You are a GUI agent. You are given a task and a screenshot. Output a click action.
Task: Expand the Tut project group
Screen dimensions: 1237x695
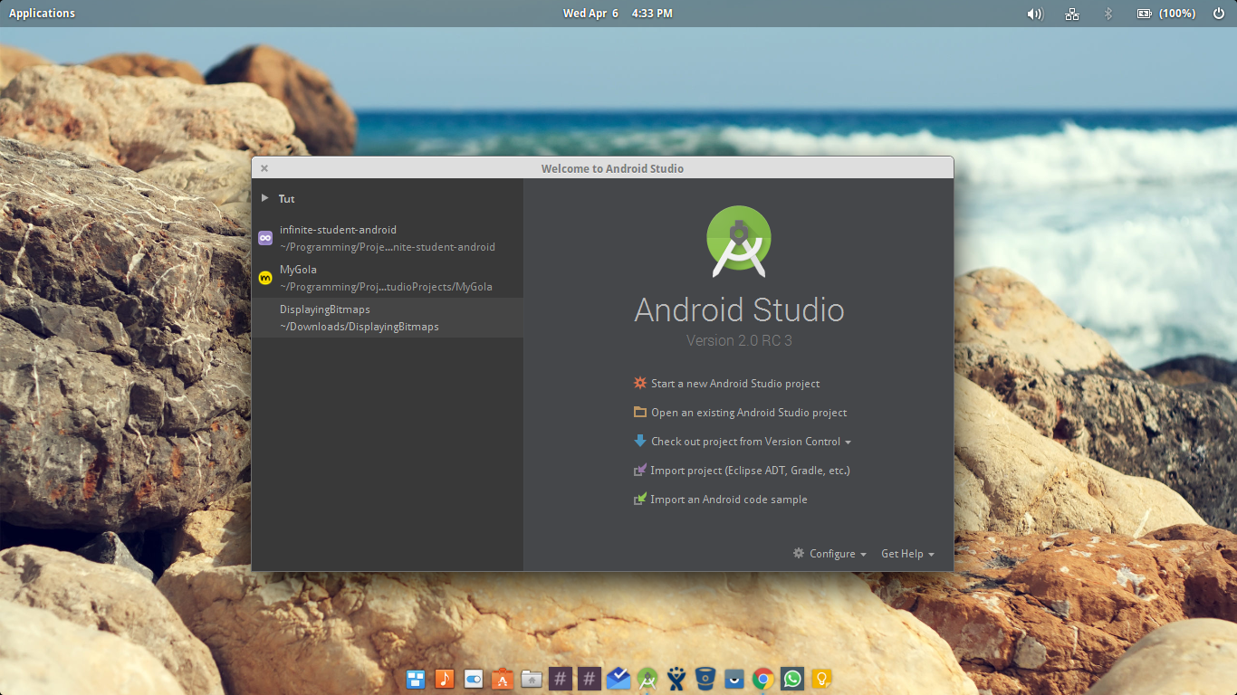point(264,198)
